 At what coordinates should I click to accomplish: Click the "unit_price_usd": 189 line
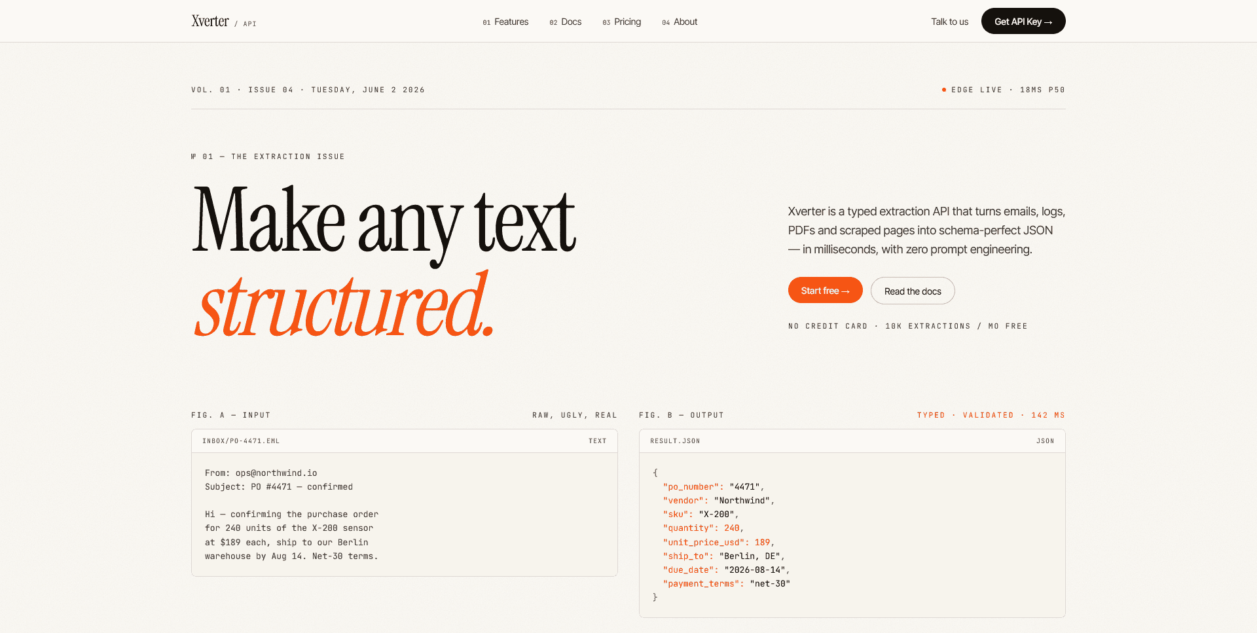[x=719, y=542]
